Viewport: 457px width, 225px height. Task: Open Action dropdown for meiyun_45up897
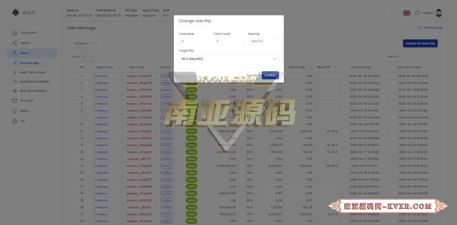(x=167, y=166)
